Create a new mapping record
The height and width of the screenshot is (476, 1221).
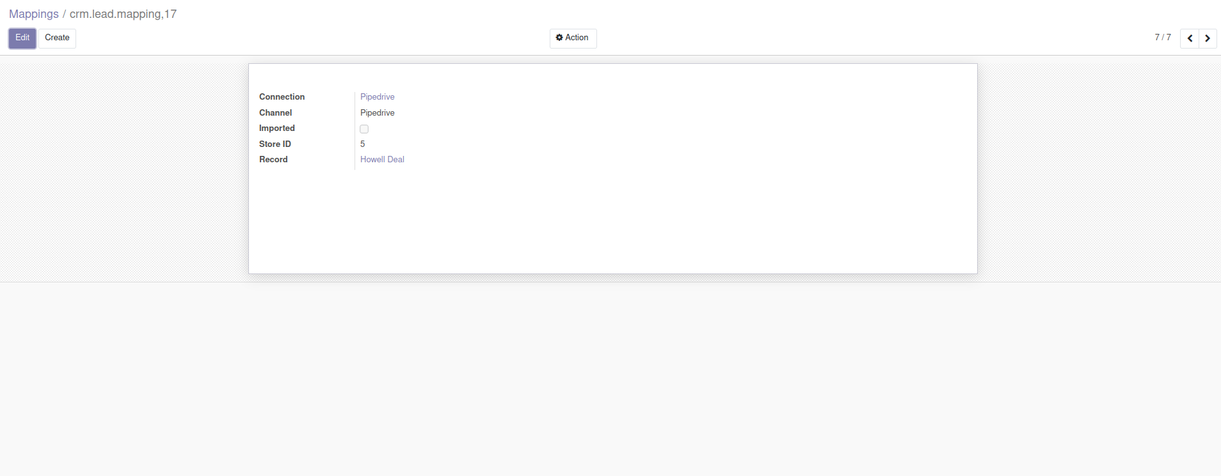click(57, 38)
